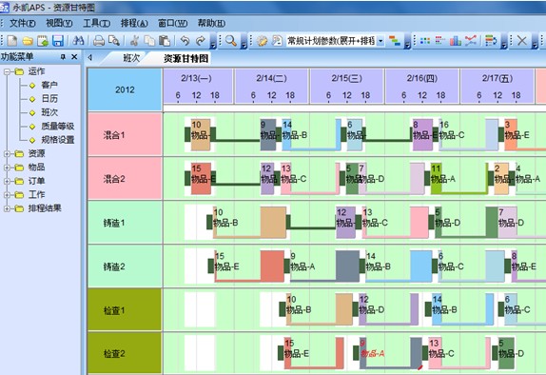Screen dimensions: 546x375
Task: Select 质量等级 in the function tree
Action: tap(57, 127)
